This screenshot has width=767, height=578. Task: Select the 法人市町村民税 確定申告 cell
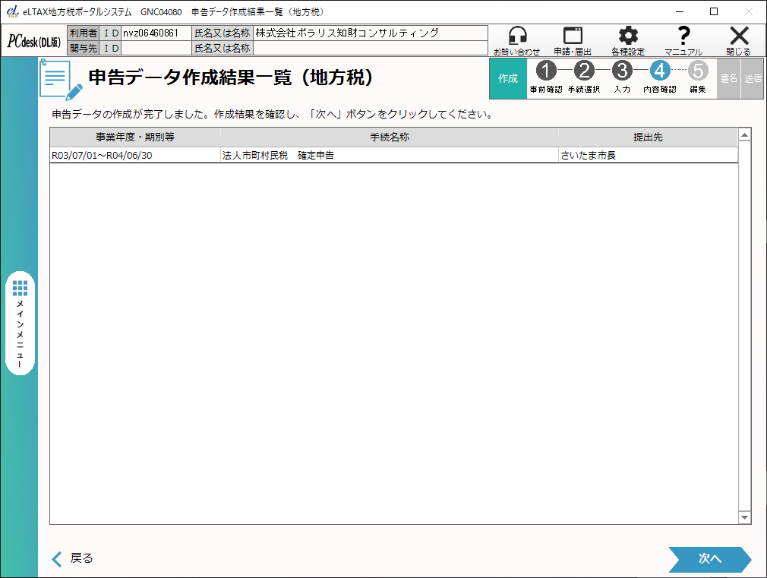click(x=390, y=155)
